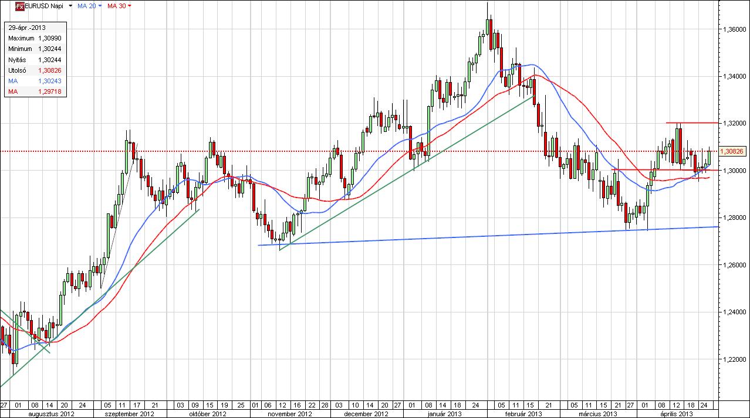Open the blue MA 20 indicator dropdown
The width and height of the screenshot is (750, 418).
(99, 6)
